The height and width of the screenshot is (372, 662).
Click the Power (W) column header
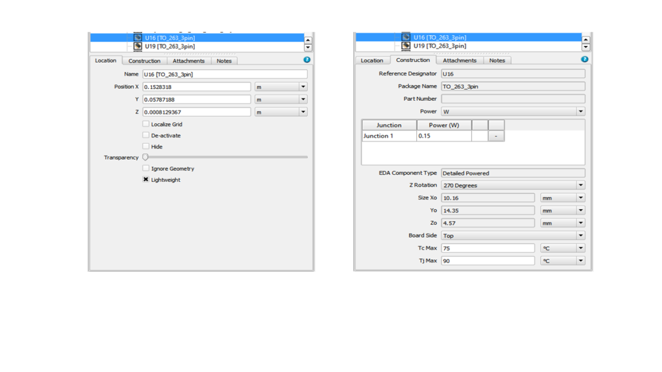point(444,125)
